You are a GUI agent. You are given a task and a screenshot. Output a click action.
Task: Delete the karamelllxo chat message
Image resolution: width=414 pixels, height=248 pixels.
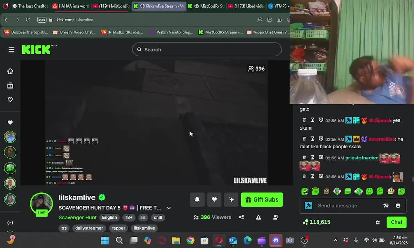[304, 139]
